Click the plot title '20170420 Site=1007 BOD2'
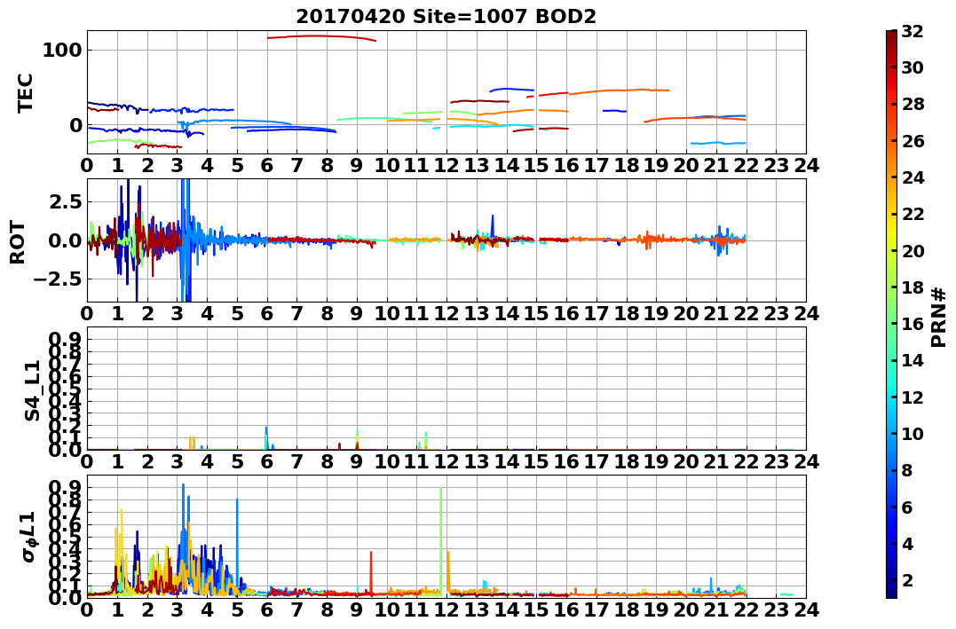Viewport: 956px width, 629px height. click(446, 17)
